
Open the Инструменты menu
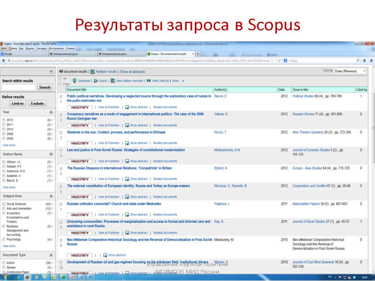click(x=56, y=49)
